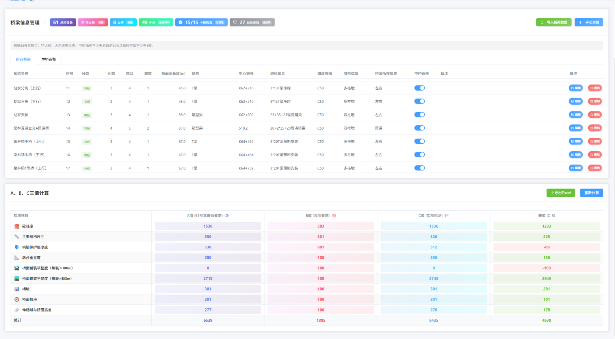Click 编辑 button for 桑林互通立交A匝道桥 row
Screen dimensions: 615x339
576,128
